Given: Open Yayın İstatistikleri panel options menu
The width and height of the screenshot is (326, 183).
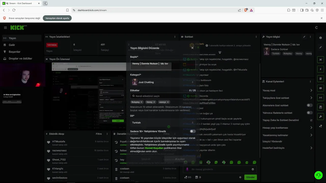Looking at the screenshot, I should coord(175,37).
